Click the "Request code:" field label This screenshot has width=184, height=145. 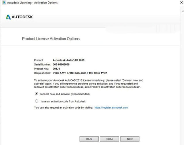(42, 73)
